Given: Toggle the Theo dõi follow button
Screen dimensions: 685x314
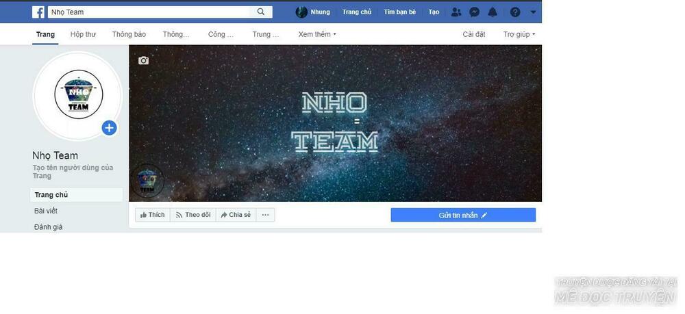Looking at the screenshot, I should 193,215.
